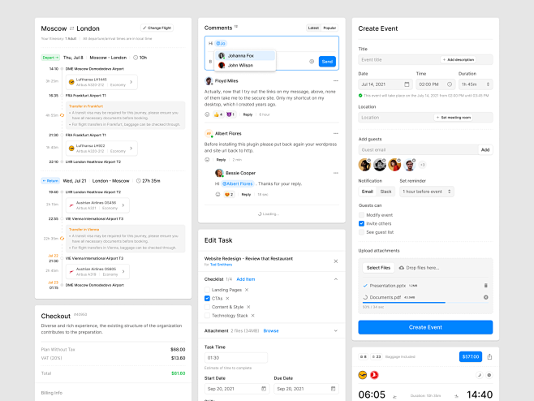Uncheck the CTAs checklist item

pyautogui.click(x=207, y=299)
